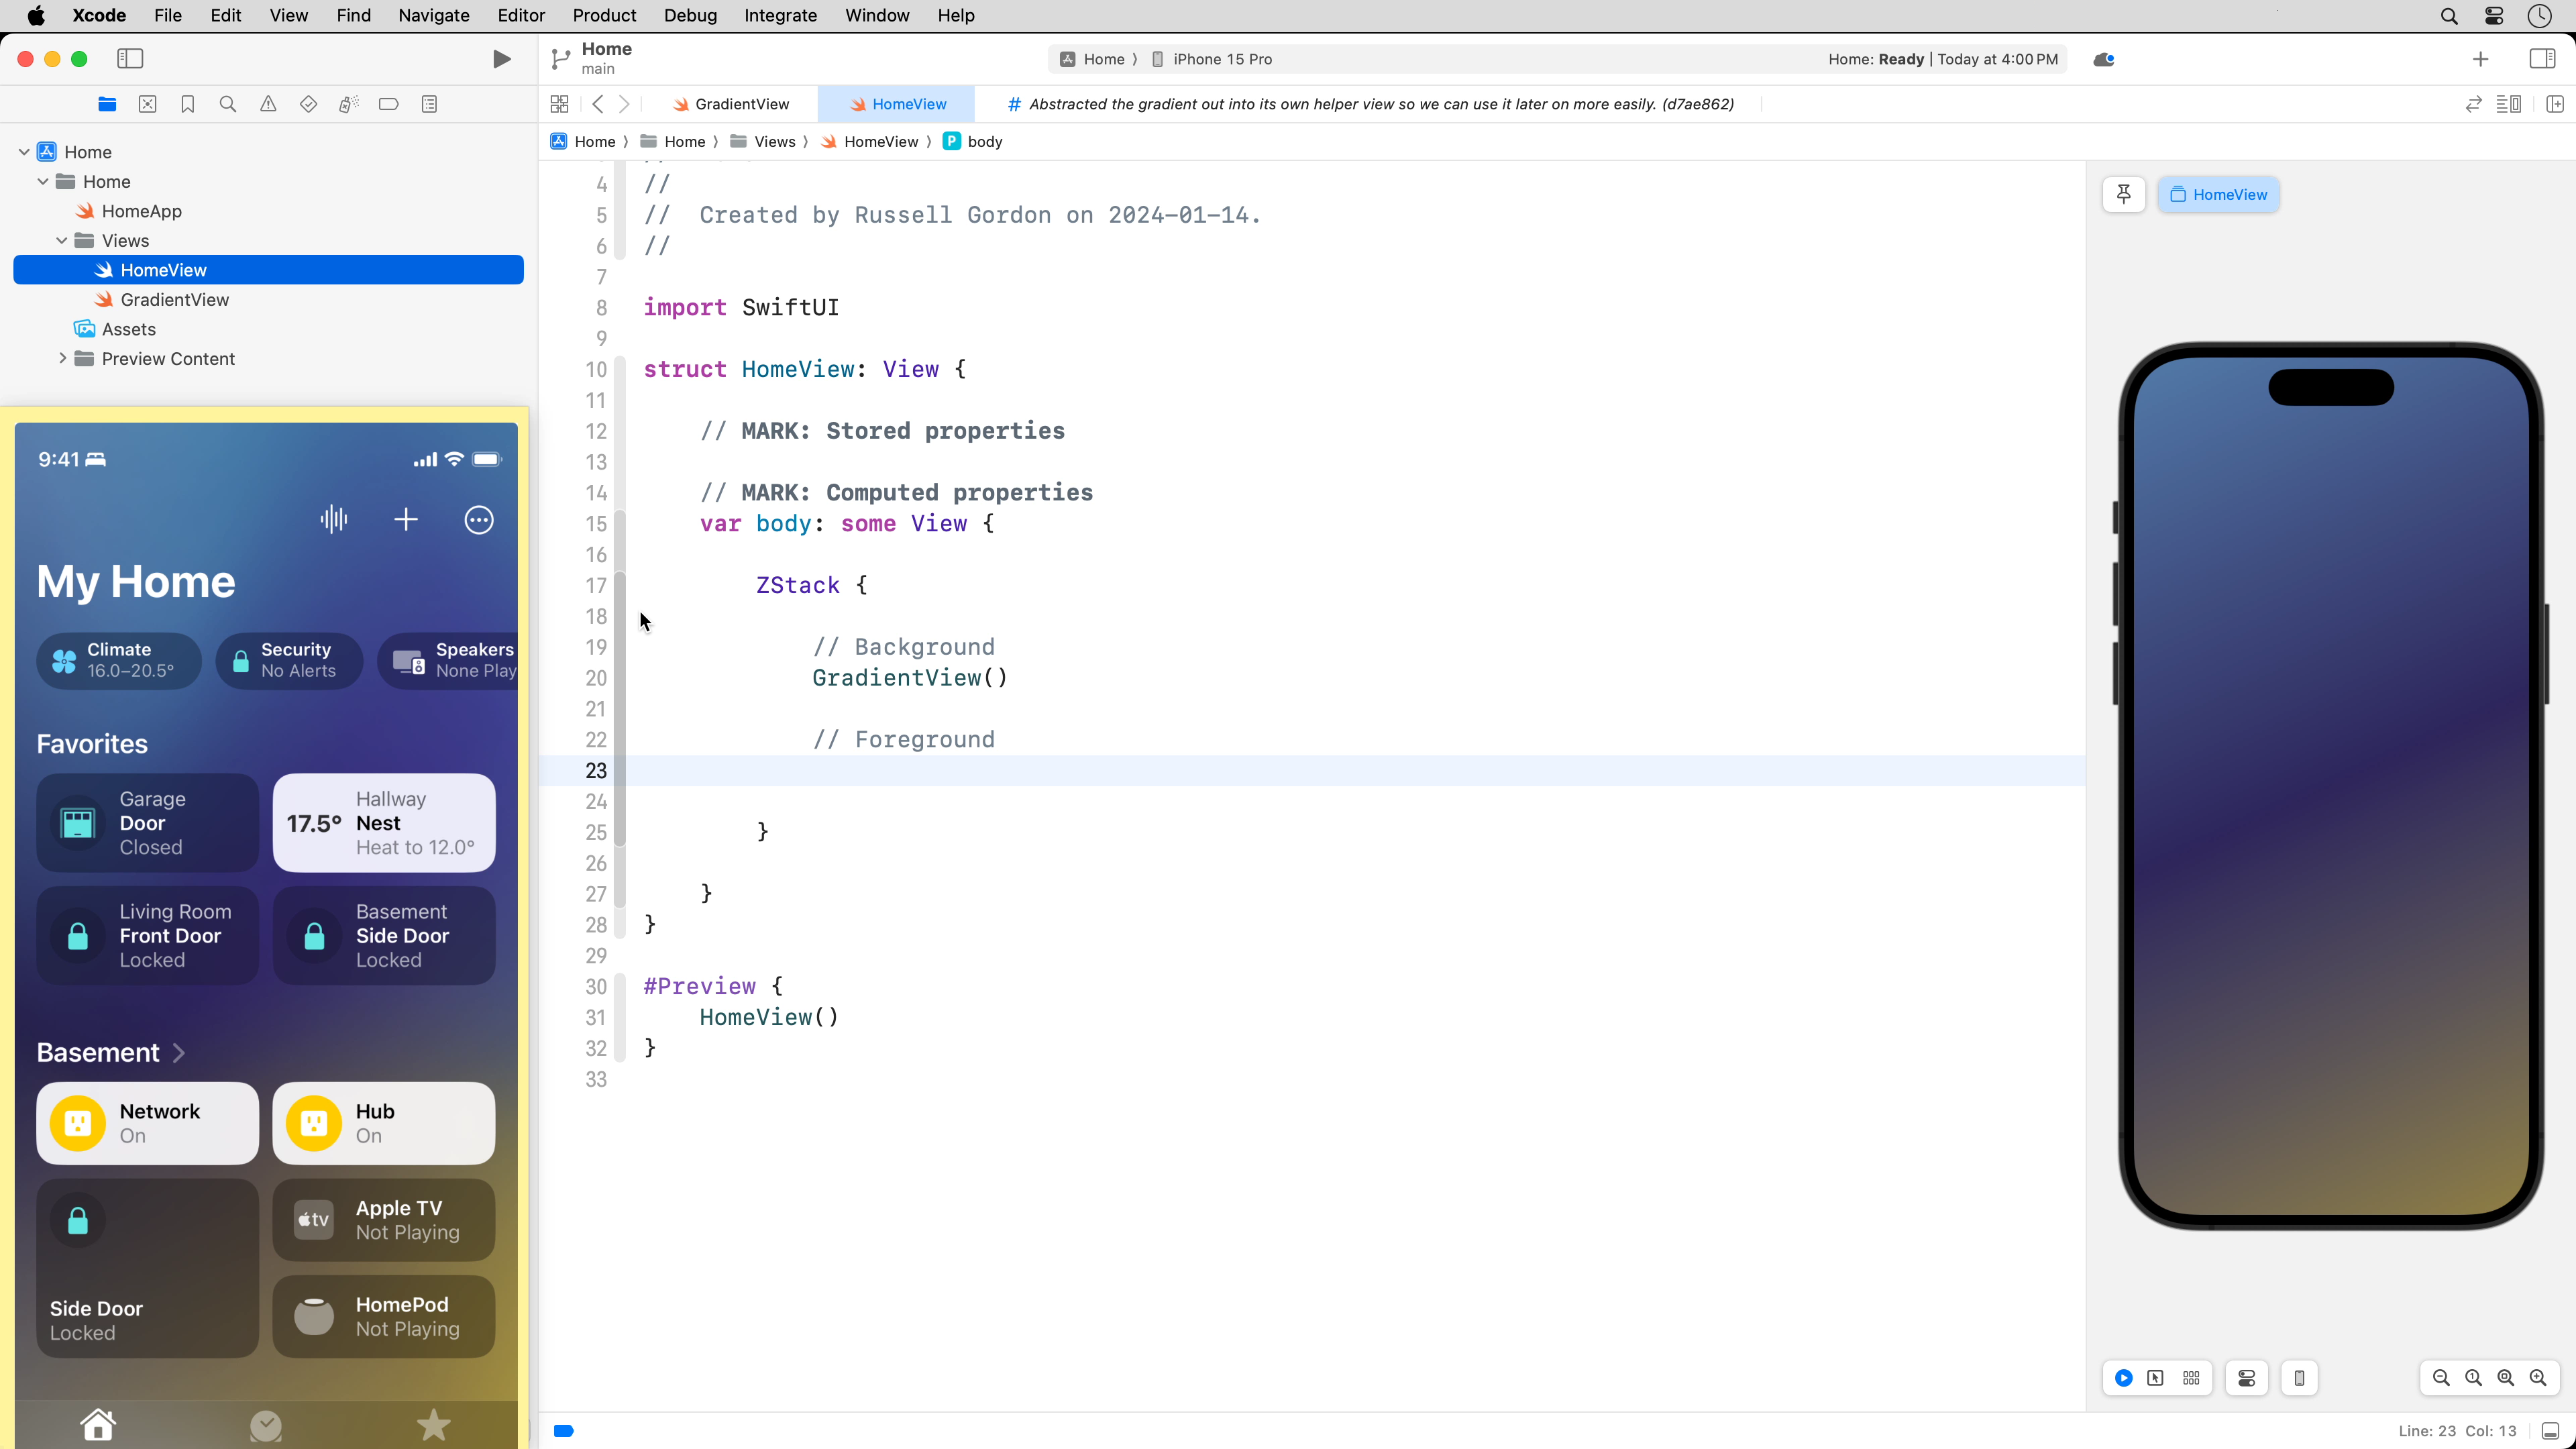Viewport: 2576px width, 1449px height.
Task: Zoom in the canvas preview
Action: [2538, 1378]
